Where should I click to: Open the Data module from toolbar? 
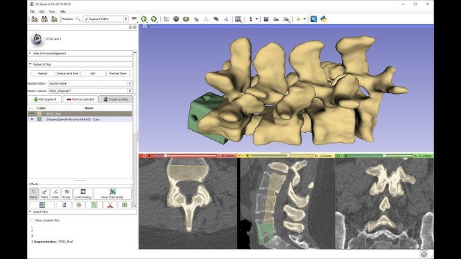tap(167, 19)
